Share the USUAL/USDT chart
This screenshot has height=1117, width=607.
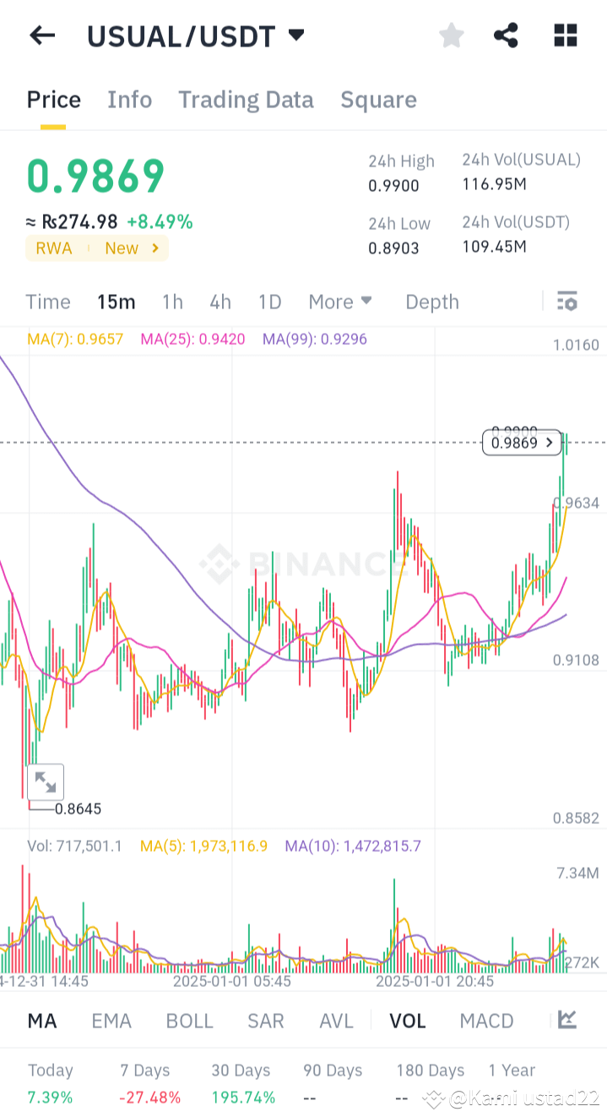(506, 35)
